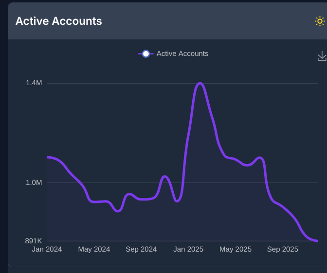Select the May 2025 x-axis label
327x273 pixels.
coord(236,249)
